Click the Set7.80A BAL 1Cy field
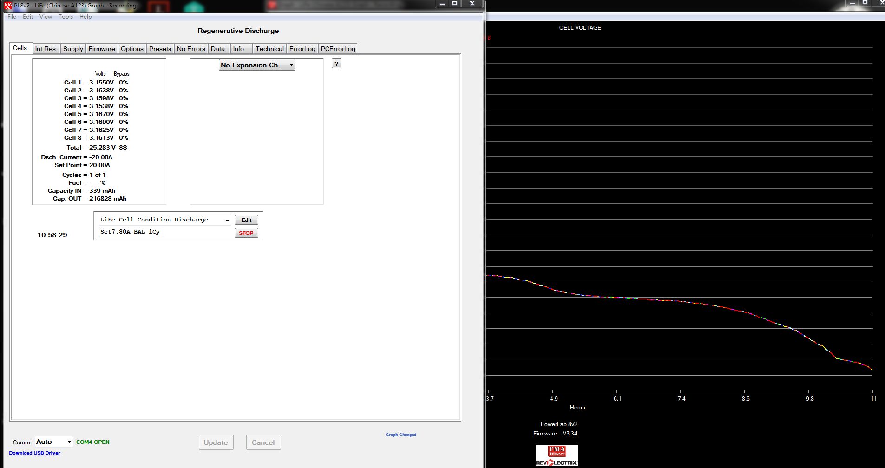The image size is (885, 468). (131, 232)
